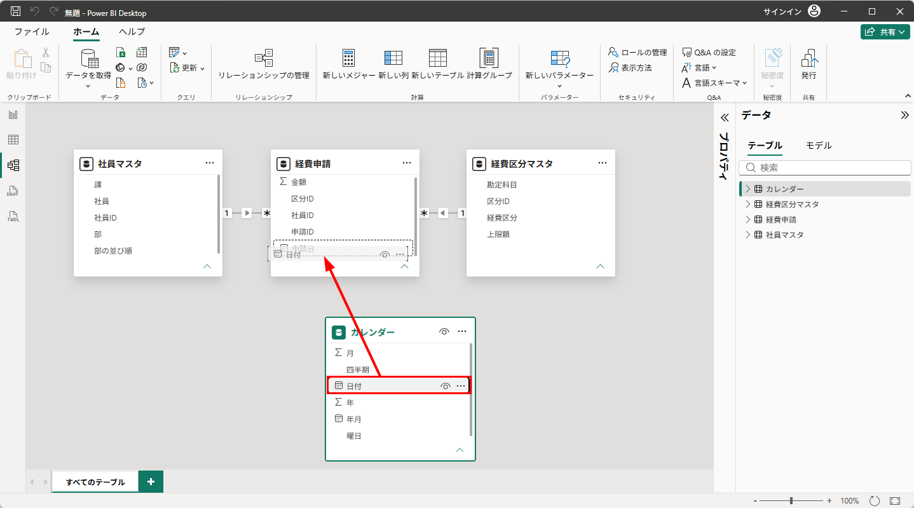Viewport: 914px width, 508px height.
Task: Open the DAX query view icon
Action: 13,191
